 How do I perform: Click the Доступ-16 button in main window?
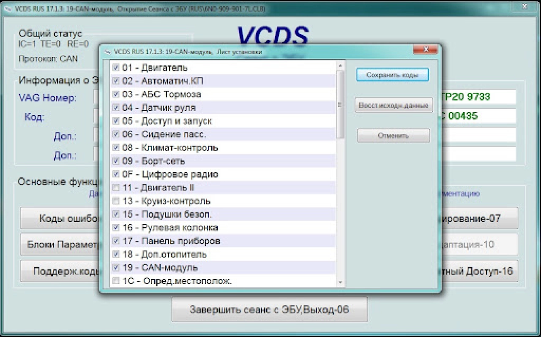pyautogui.click(x=480, y=271)
